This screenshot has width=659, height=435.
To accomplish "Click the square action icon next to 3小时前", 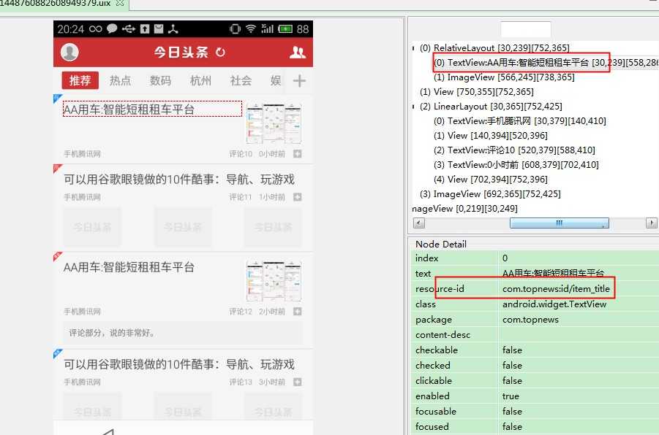I will coord(298,382).
